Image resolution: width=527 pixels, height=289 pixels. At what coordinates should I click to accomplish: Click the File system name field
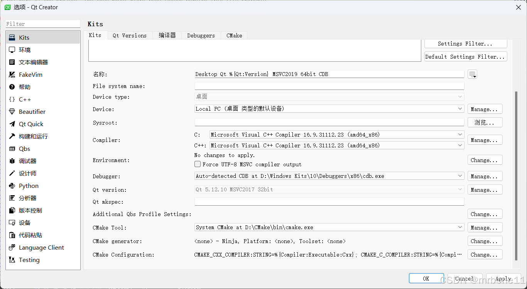329,86
